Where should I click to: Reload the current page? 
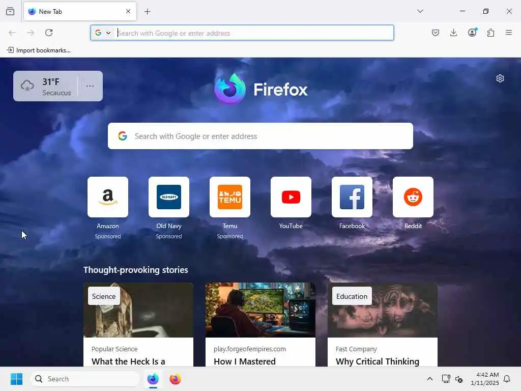[x=49, y=33]
